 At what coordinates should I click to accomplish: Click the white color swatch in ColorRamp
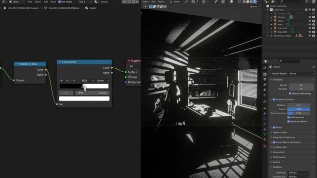(x=84, y=98)
